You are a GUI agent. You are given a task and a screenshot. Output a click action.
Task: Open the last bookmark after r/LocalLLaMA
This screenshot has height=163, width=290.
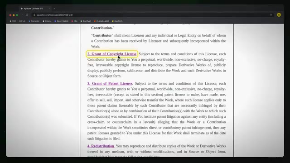(x=117, y=21)
